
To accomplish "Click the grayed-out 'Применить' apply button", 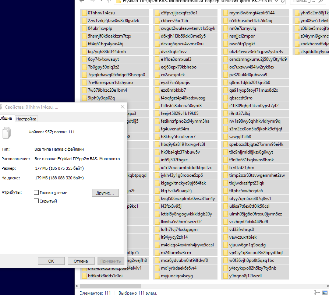I will coord(110,261).
